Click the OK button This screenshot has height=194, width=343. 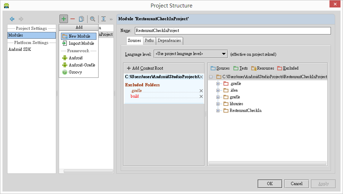(x=270, y=184)
